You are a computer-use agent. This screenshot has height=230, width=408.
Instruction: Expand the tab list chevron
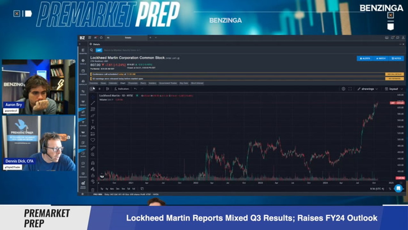click(156, 38)
